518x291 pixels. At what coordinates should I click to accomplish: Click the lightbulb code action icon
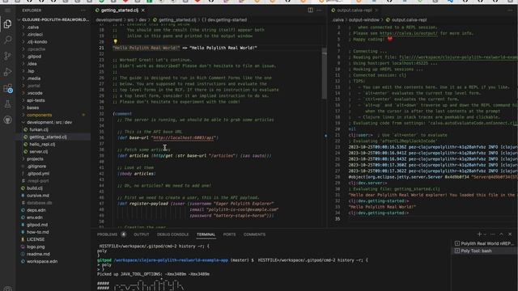(x=115, y=41)
